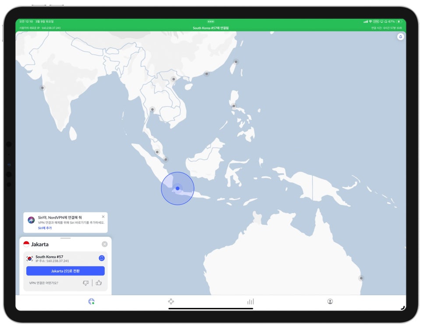The image size is (423, 328).
Task: Select the eastern Australia server dot
Action: point(361,278)
